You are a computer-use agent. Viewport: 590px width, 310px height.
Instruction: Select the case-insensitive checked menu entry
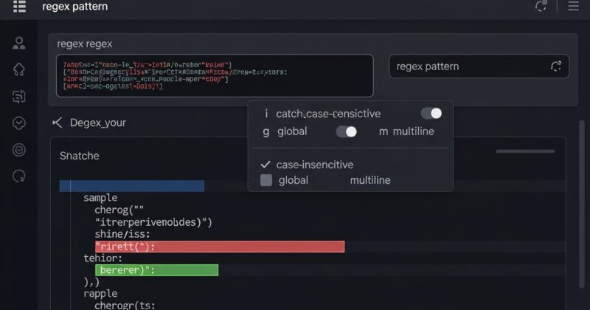313,165
